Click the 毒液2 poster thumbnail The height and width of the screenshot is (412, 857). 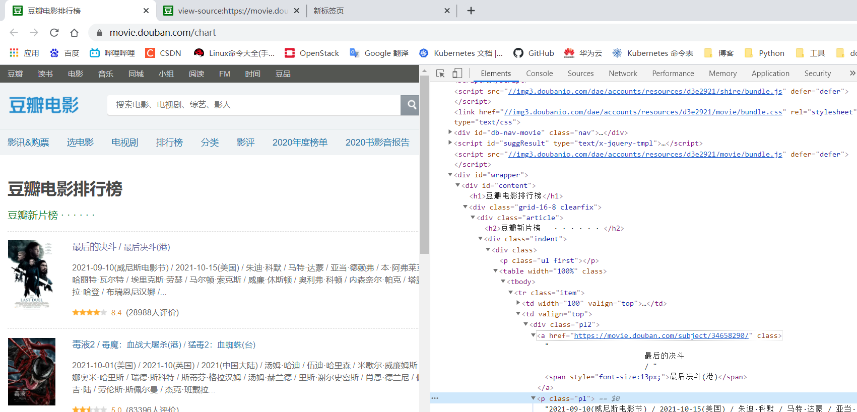click(31, 372)
